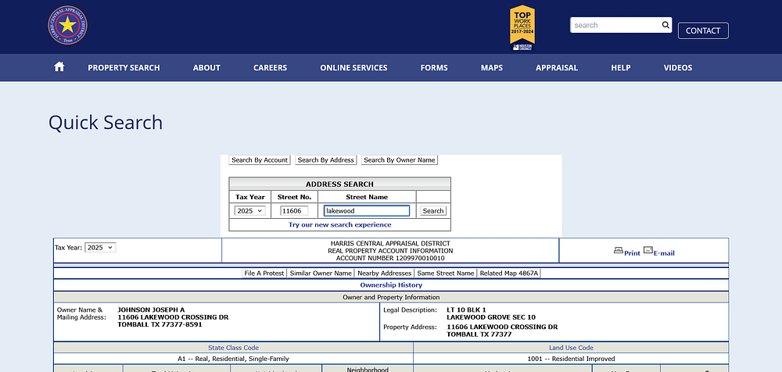Click the magnifying glass search icon
Viewport: 782px width, 372px height.
tap(665, 25)
